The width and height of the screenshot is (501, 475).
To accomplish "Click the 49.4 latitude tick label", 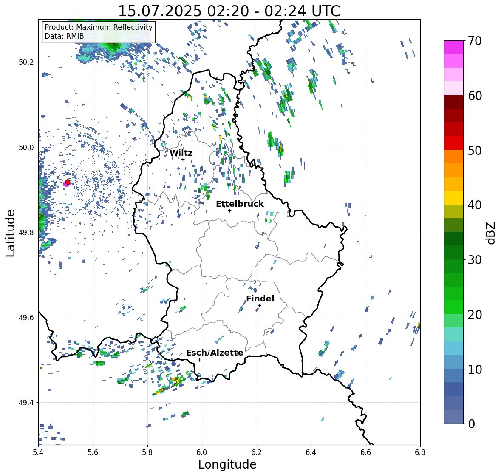I will [x=26, y=403].
